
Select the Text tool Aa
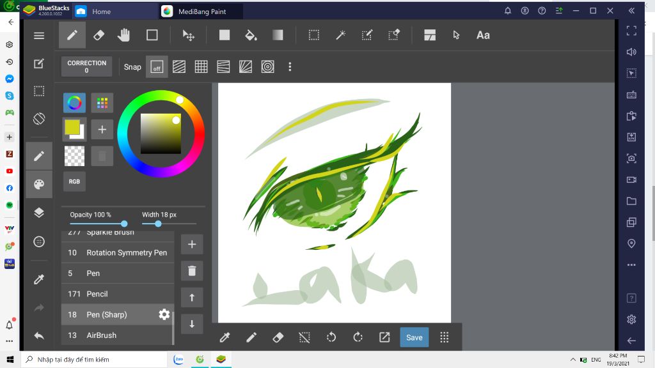[483, 35]
